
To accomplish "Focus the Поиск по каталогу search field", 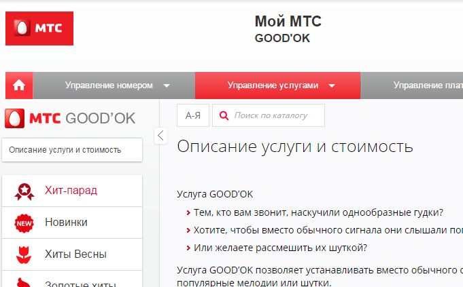I will [x=269, y=115].
